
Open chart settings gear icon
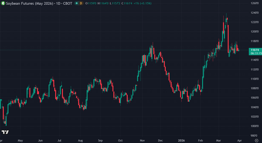pos(257,140)
